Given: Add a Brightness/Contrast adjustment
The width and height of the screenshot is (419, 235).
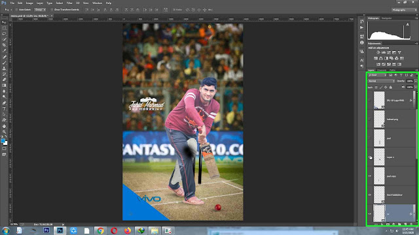Looking at the screenshot, I should click(378, 52).
